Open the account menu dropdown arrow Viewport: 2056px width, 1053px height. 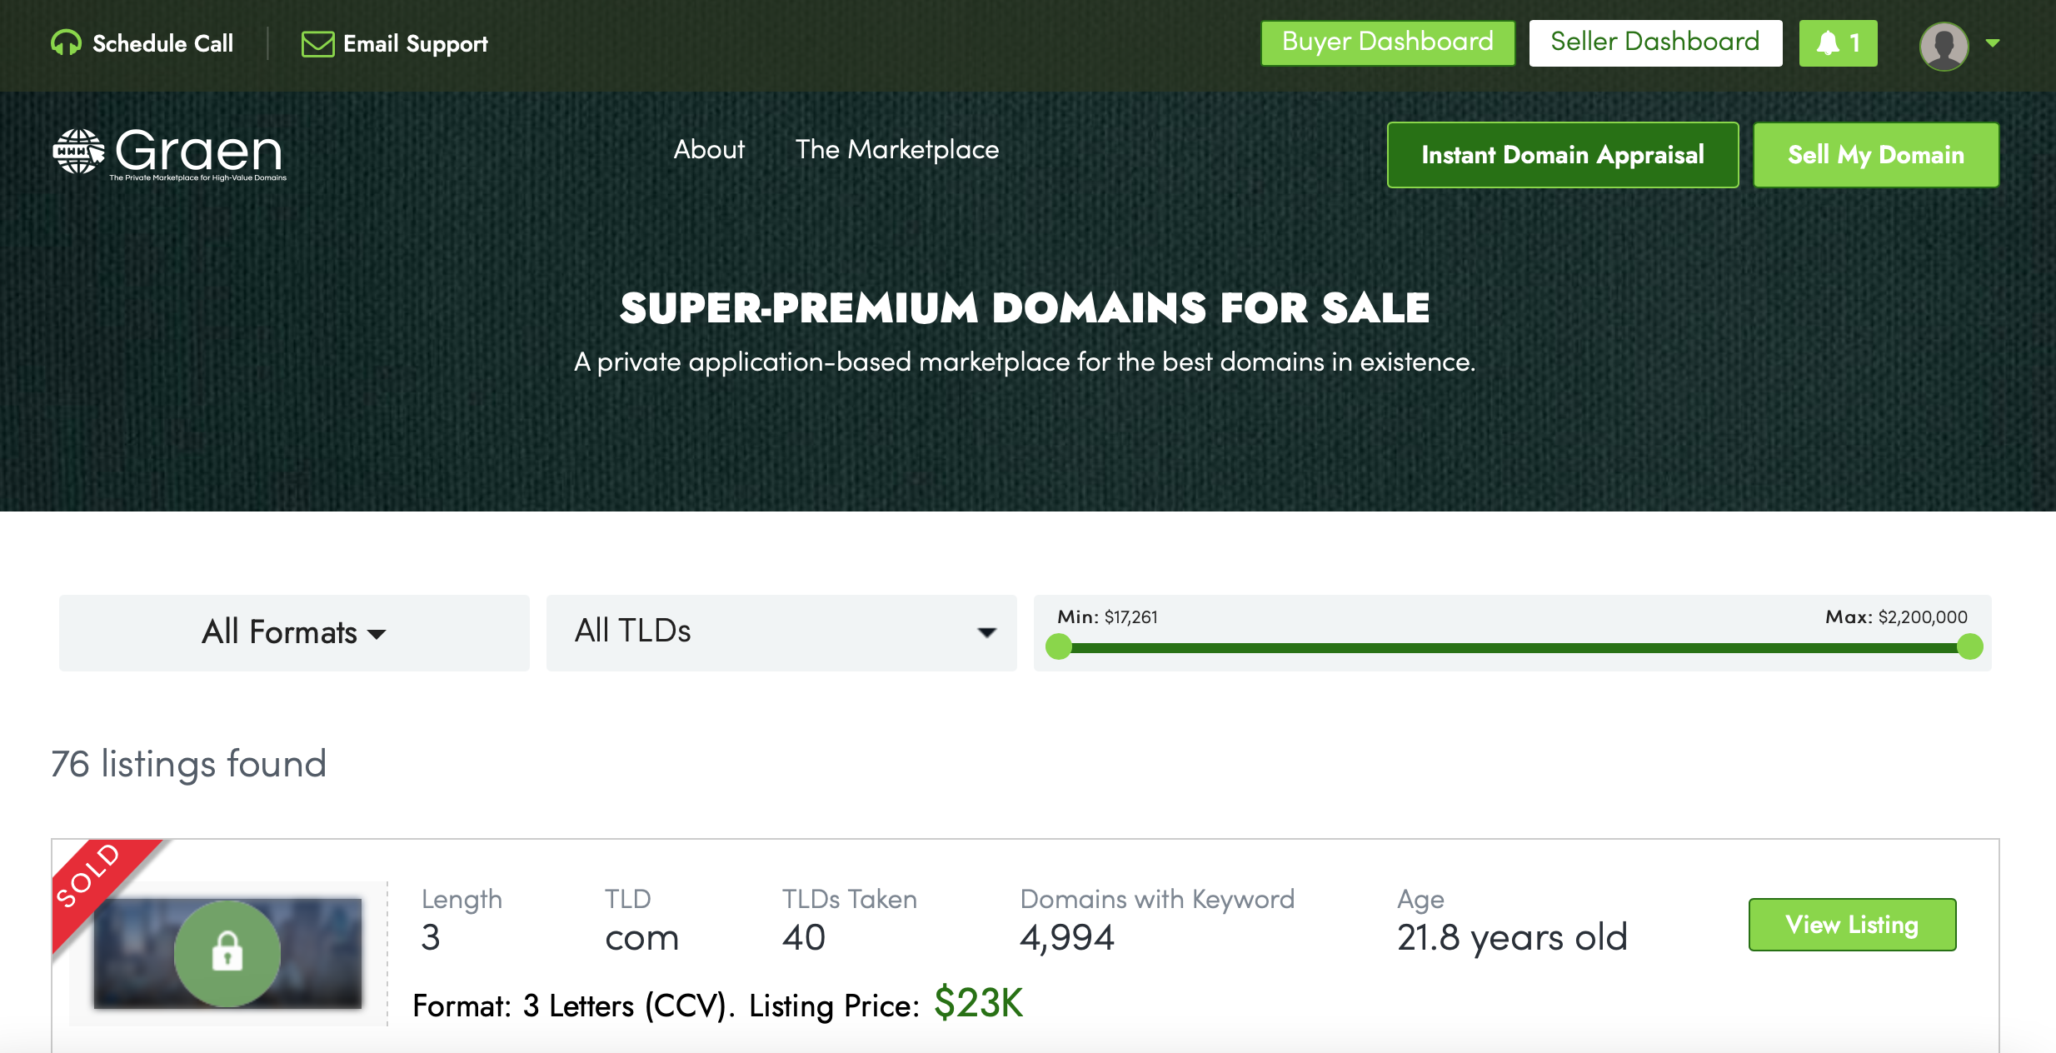click(1993, 43)
